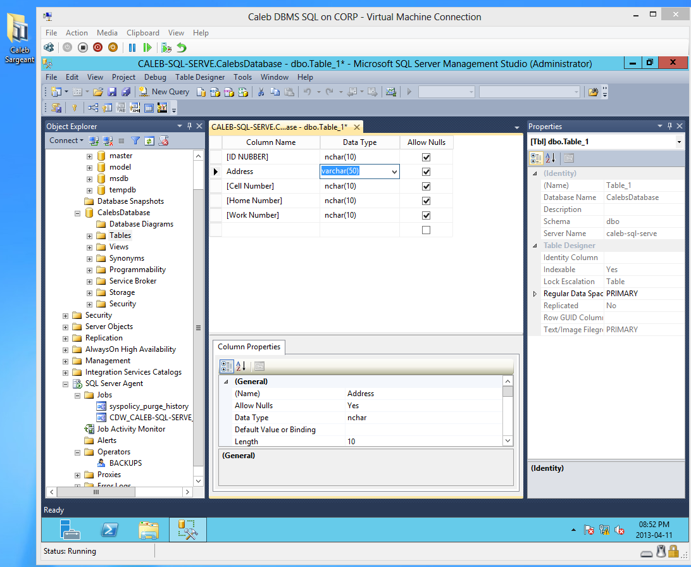Pause the virtual machine
691x567 pixels.
132,47
